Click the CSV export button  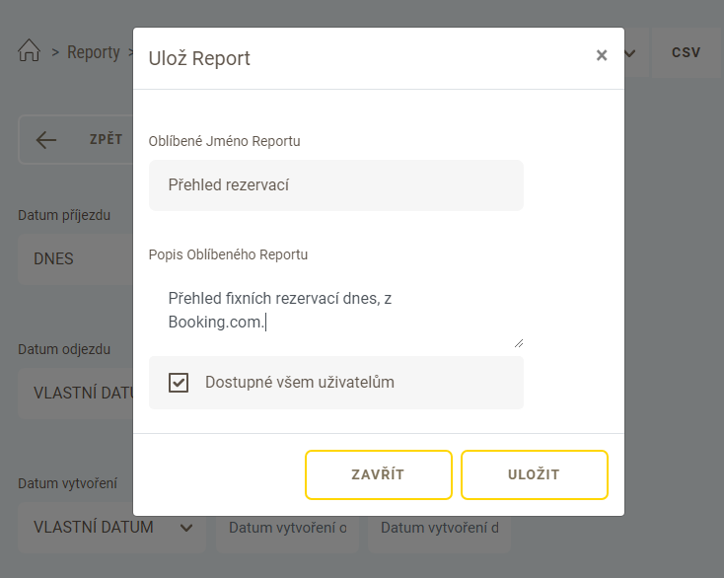point(687,52)
